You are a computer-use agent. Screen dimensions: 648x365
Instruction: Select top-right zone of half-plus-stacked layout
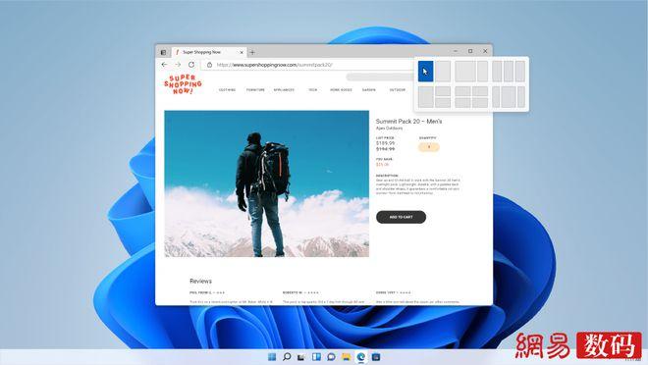(x=443, y=91)
